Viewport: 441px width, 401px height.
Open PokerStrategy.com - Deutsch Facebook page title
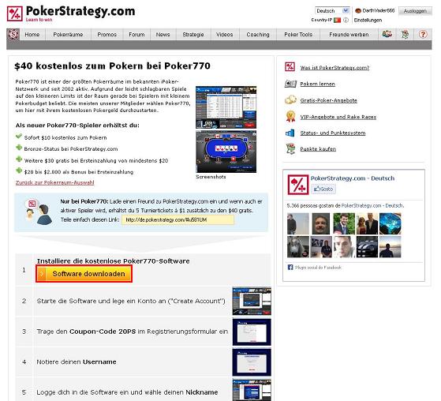tap(353, 178)
